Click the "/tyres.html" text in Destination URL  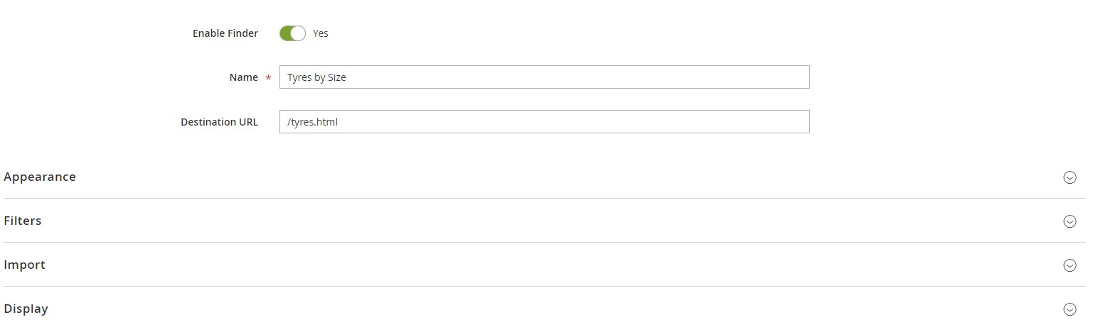coord(312,121)
